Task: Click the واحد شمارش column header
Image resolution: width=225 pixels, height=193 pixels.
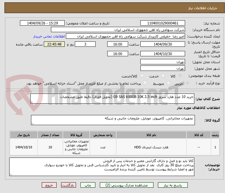Action: pyautogui.click(x=103, y=135)
